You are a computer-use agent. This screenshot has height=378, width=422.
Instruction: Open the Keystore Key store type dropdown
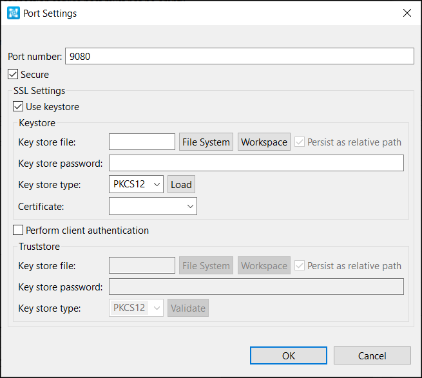click(136, 184)
